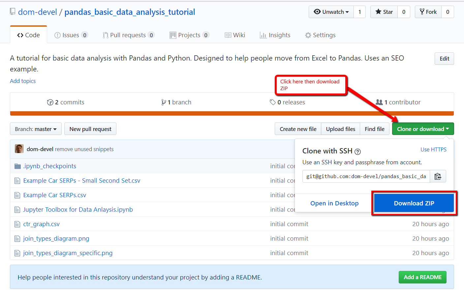This screenshot has width=464, height=291.
Task: Open the Pull requests tab
Action: [x=128, y=35]
